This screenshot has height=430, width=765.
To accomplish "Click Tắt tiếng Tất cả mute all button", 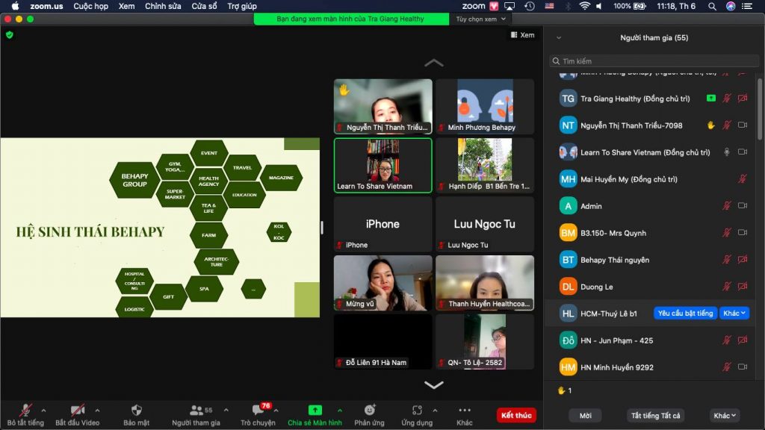I will tap(655, 415).
